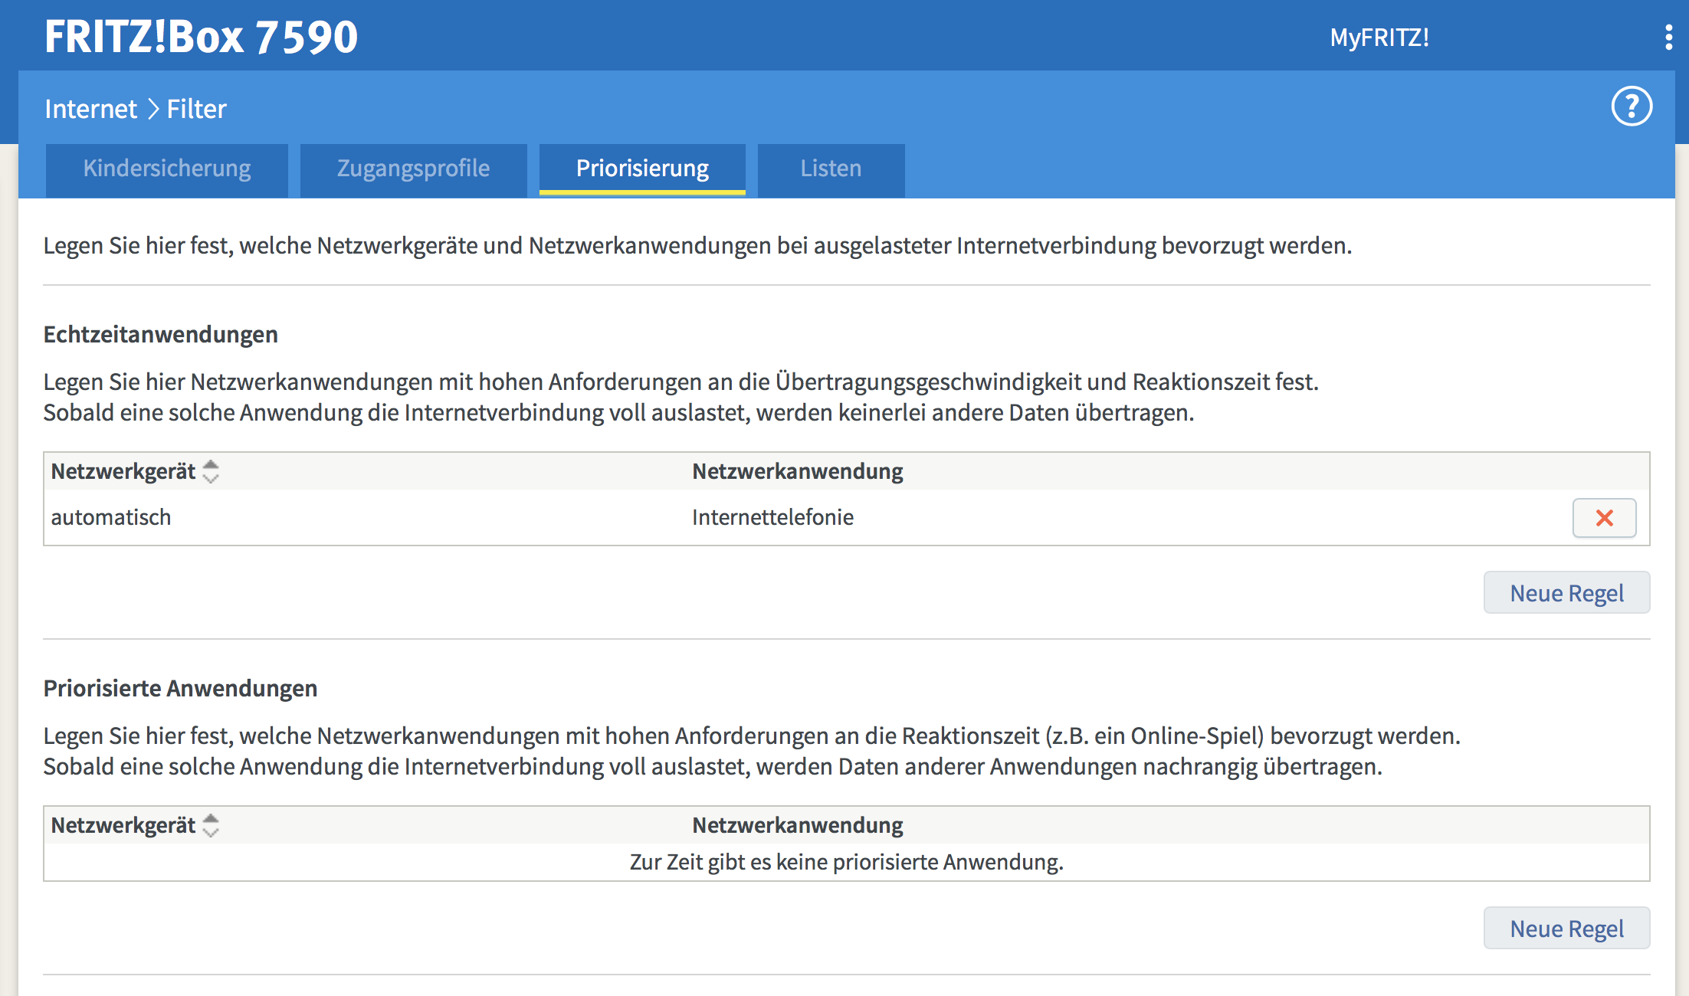This screenshot has height=996, width=1689.
Task: Add Neue Regel for Priorisierte Anwendungen
Action: click(1566, 929)
